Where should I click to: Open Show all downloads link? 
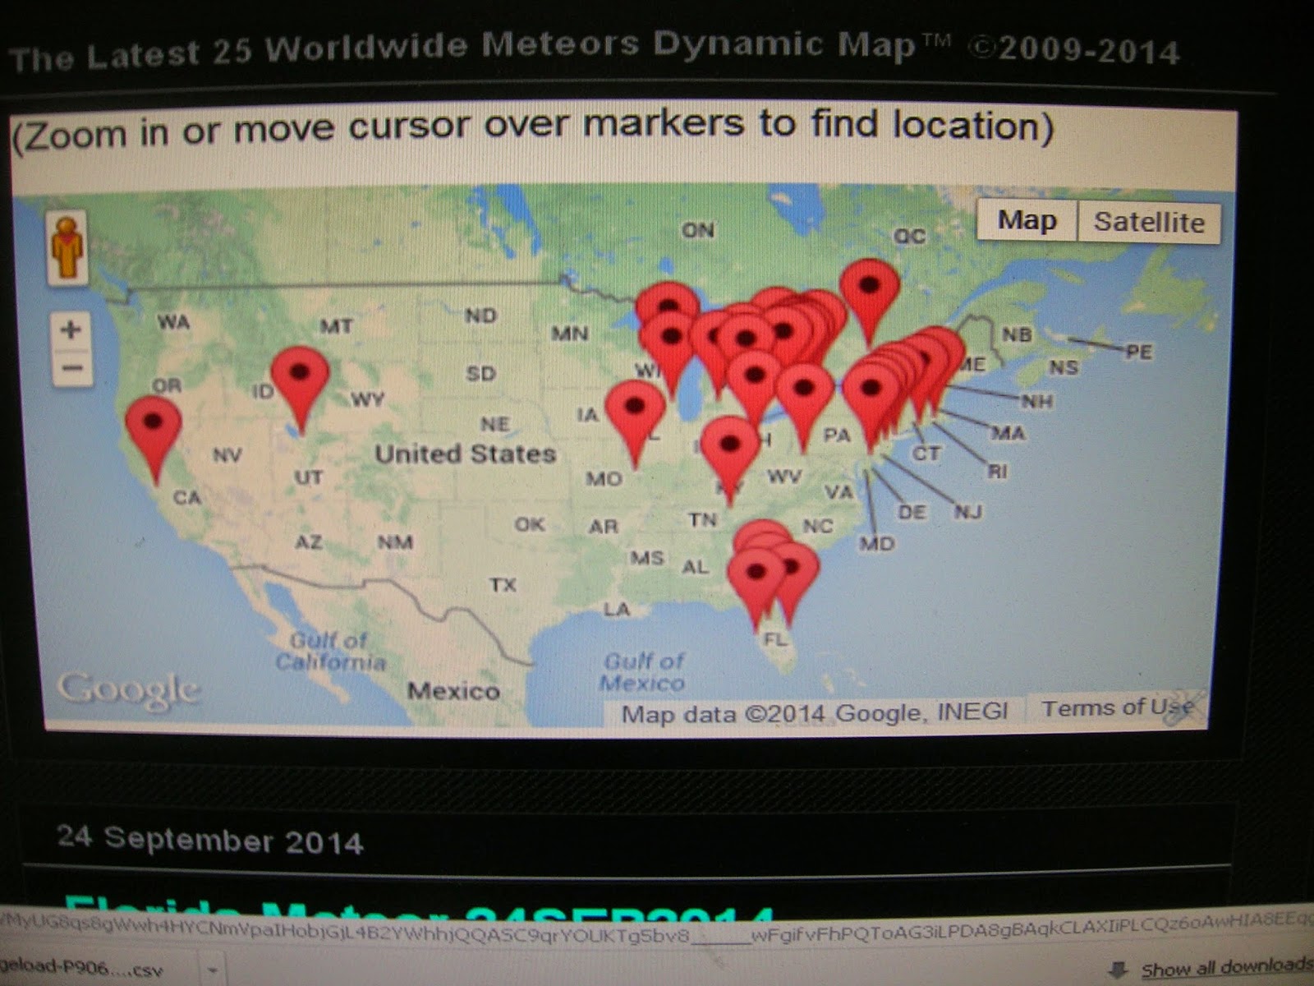[x=1225, y=968]
